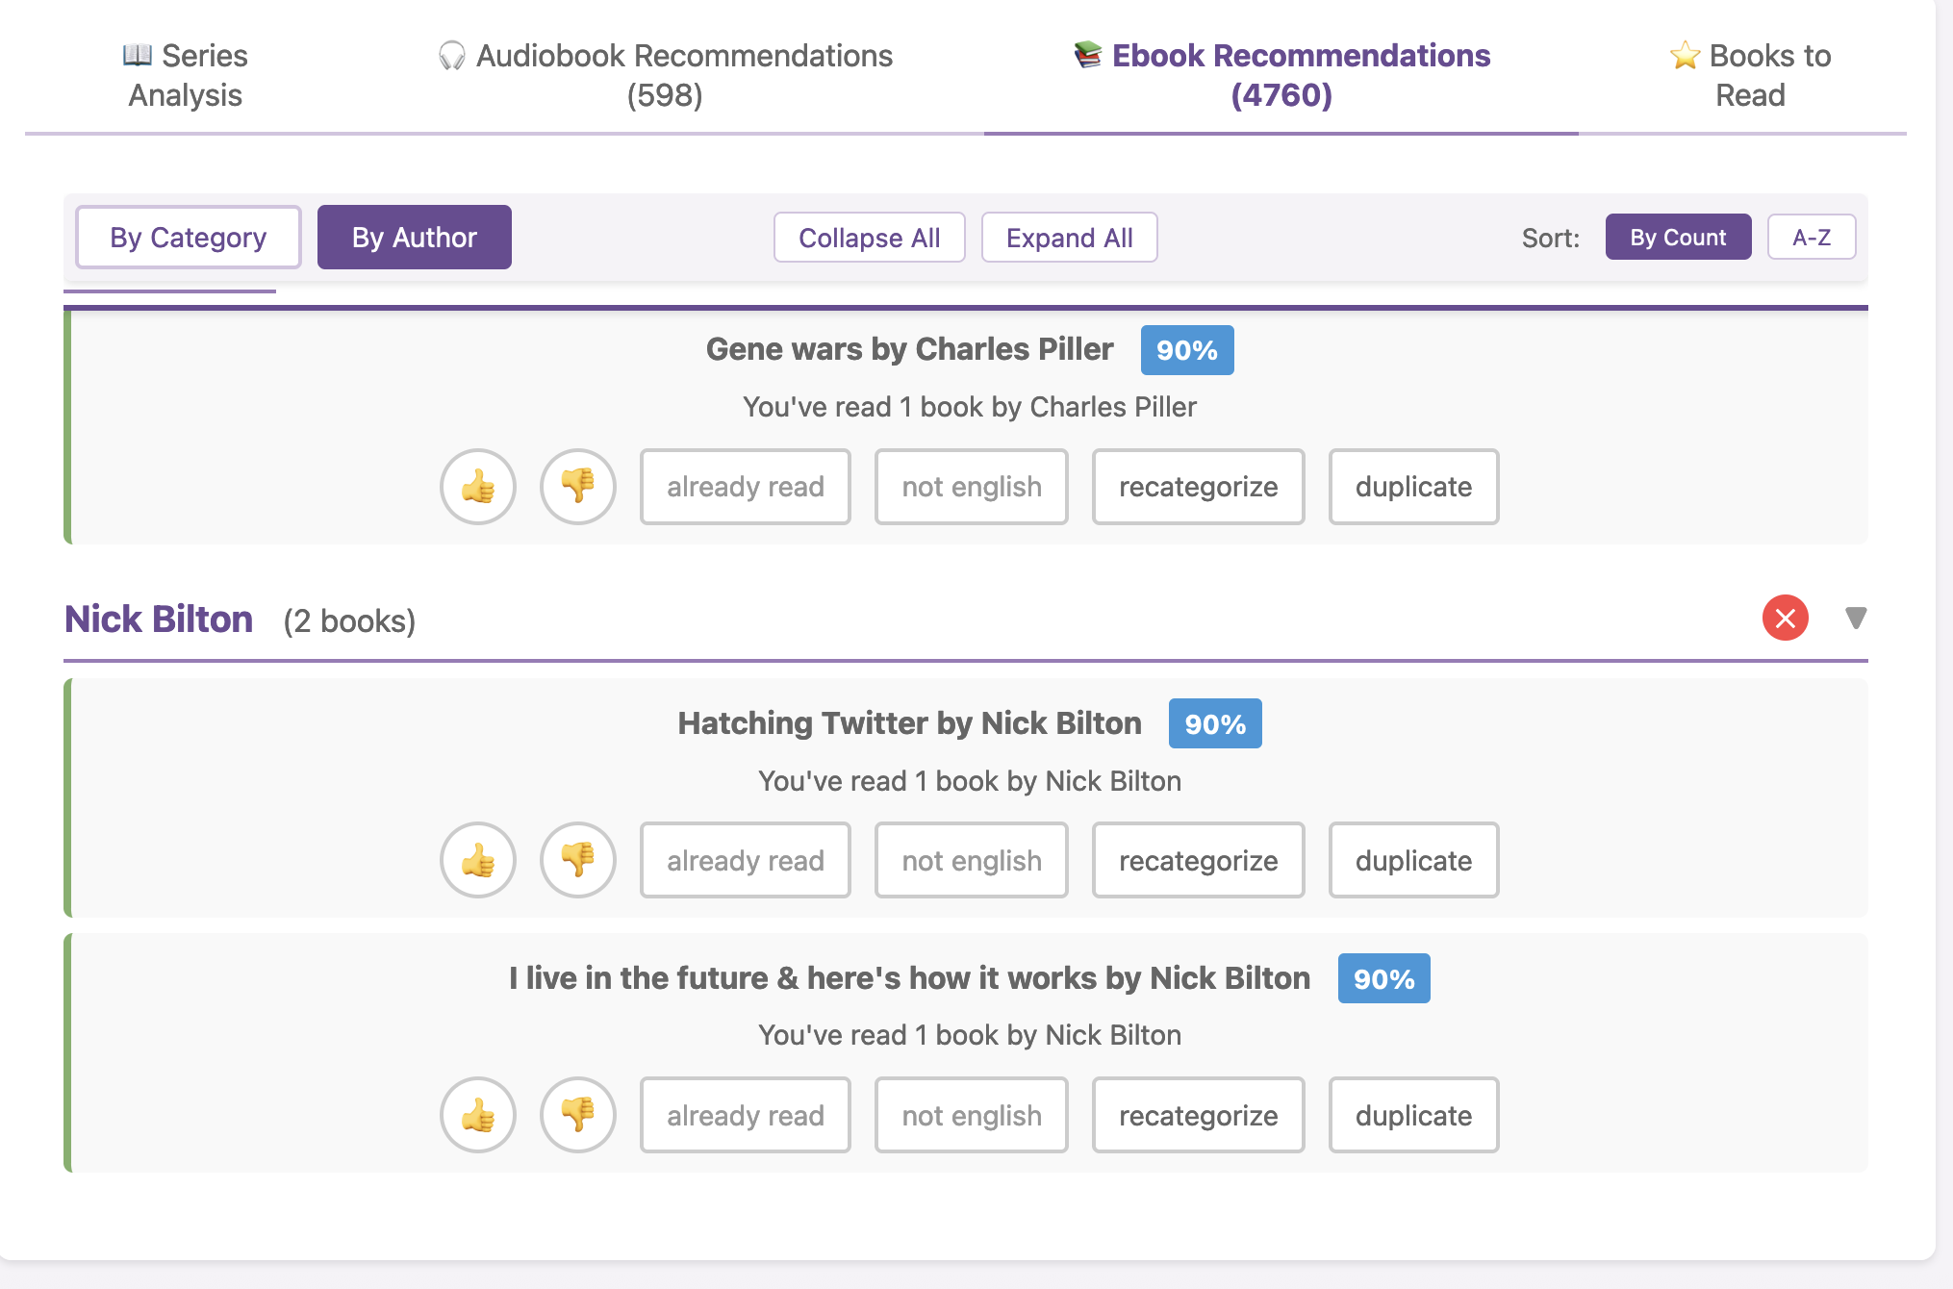
Task: Open the Series Analysis tab
Action: [185, 75]
